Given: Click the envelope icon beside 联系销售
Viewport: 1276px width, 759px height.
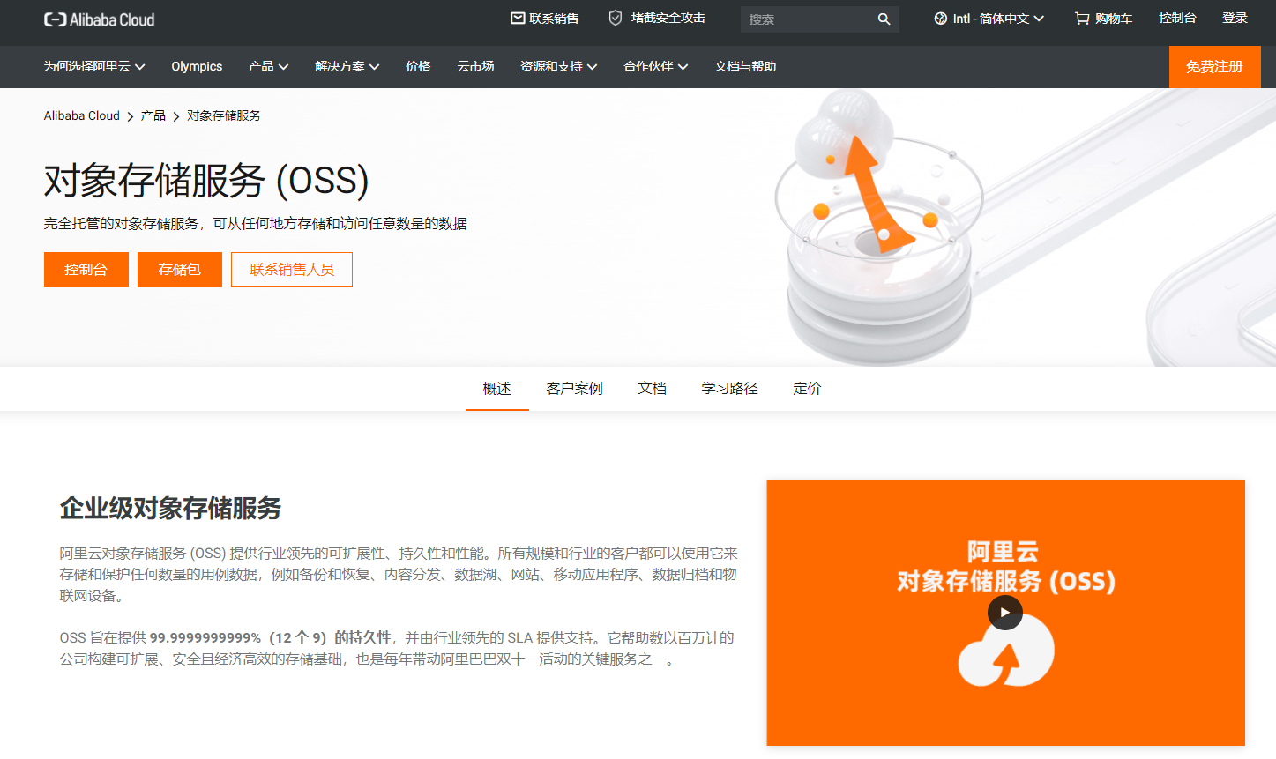Looking at the screenshot, I should click(518, 18).
